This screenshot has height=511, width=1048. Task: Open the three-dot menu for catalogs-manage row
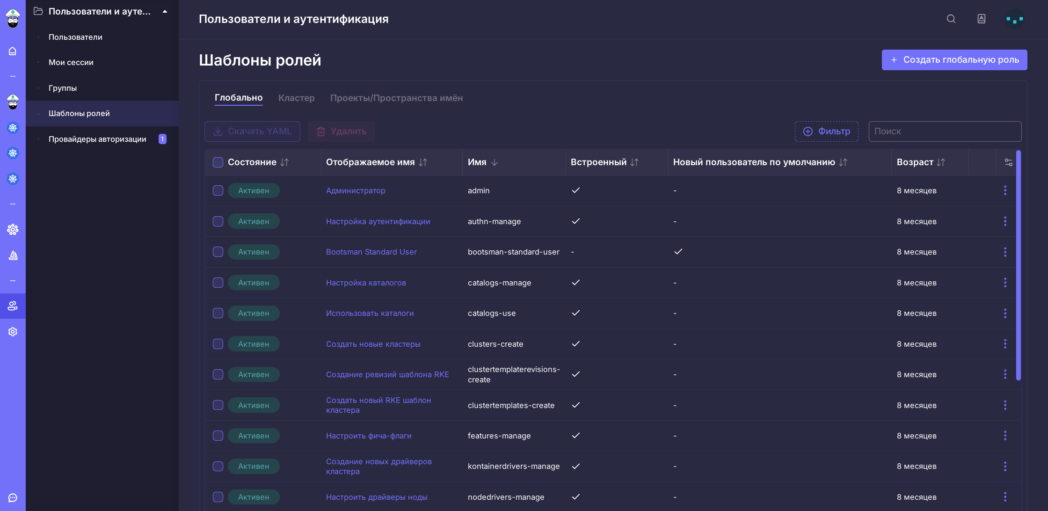1005,283
